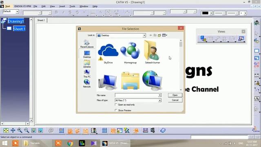Viewport: 261px width, 147px height.
Task: Click the Cancel button in dialog
Action: coord(175,100)
